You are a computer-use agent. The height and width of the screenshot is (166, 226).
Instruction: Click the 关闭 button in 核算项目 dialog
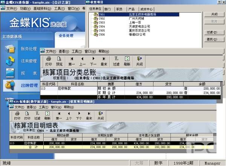coord(215,14)
